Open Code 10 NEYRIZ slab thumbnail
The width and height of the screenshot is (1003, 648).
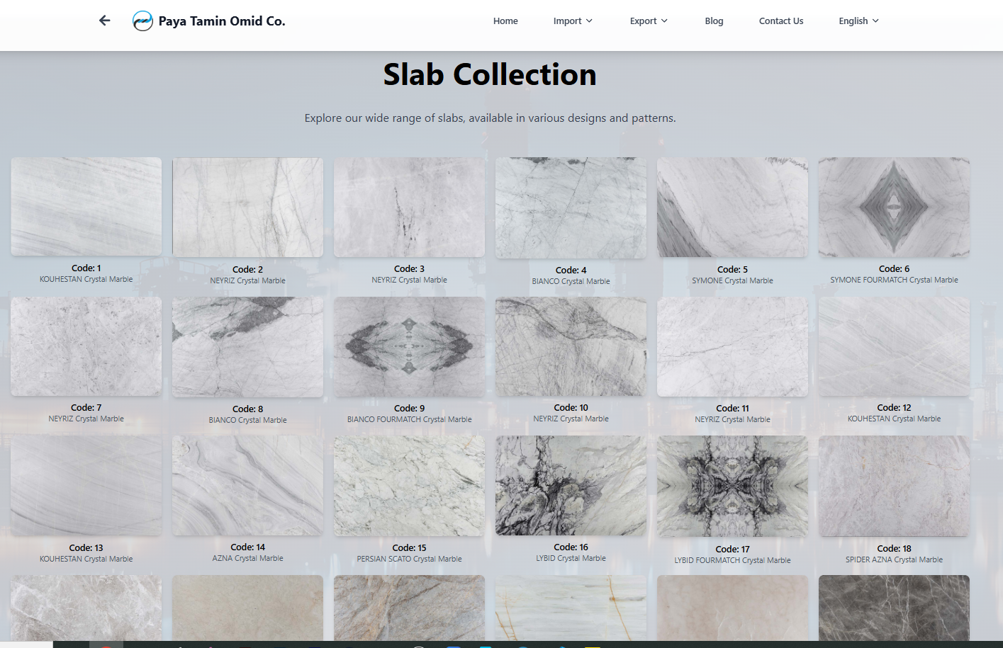click(571, 346)
